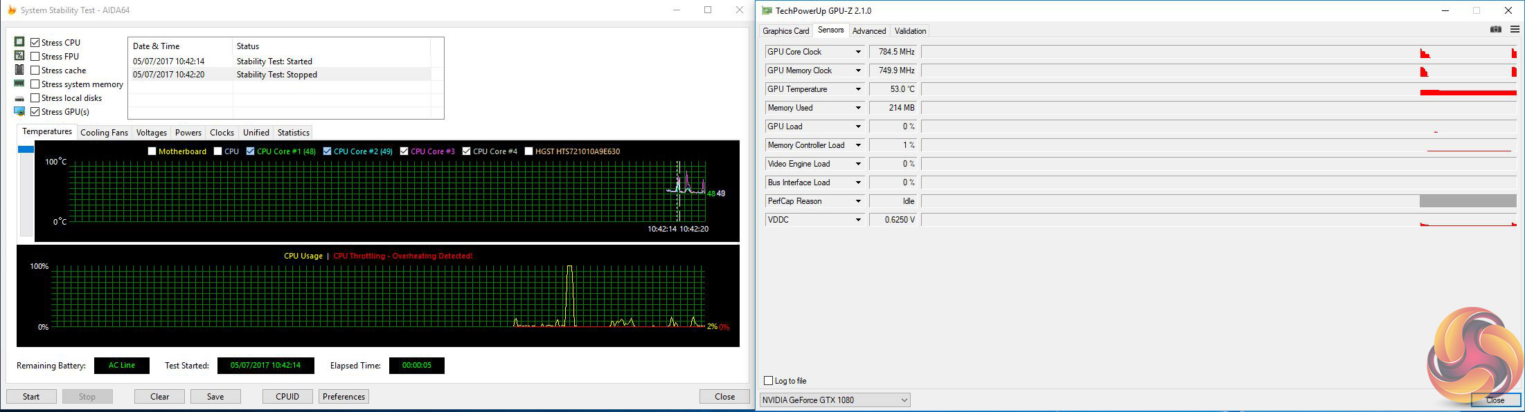Open the VDDC sensor dropdown
Viewport: 1525px width, 412px height.
858,220
